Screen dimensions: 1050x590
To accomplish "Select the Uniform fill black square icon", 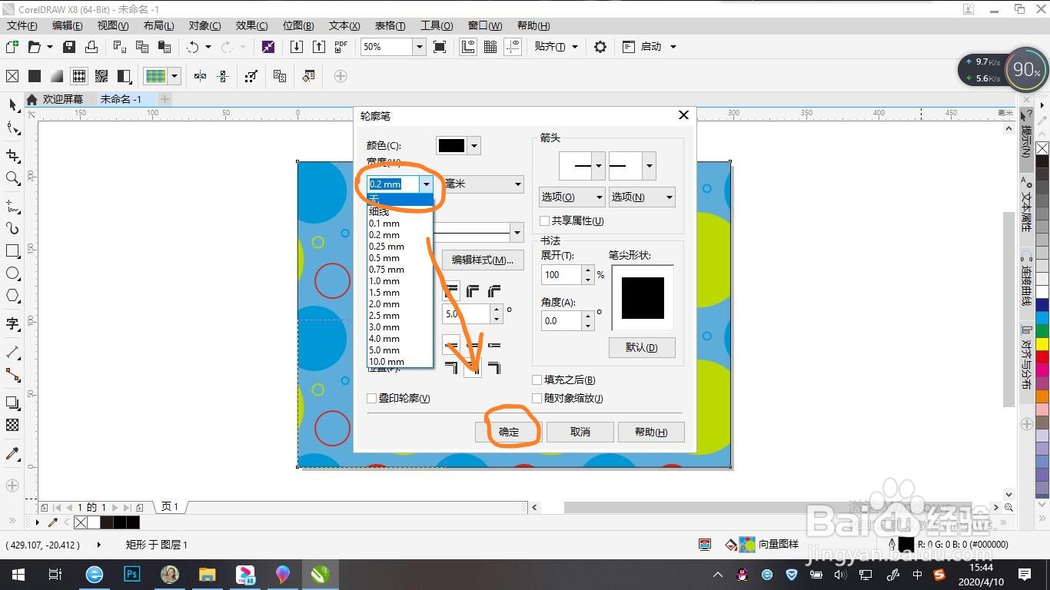I will [35, 76].
